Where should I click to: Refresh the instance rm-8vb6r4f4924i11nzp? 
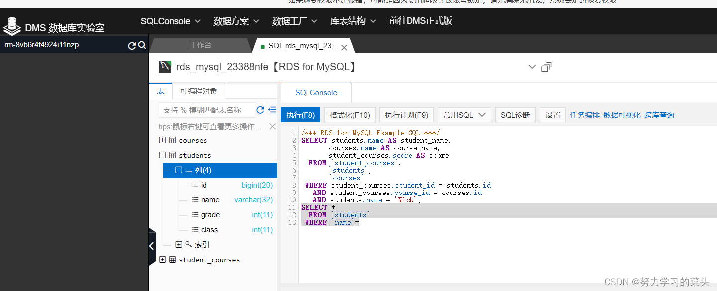click(x=132, y=46)
